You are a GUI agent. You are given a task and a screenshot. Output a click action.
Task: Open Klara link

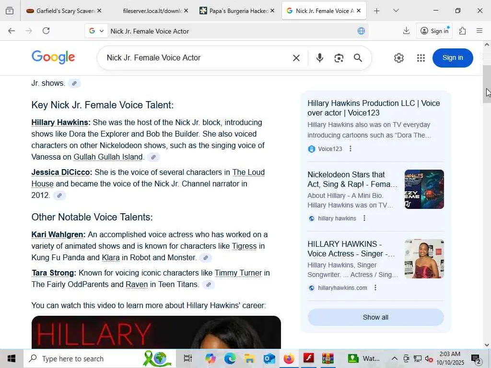click(111, 257)
